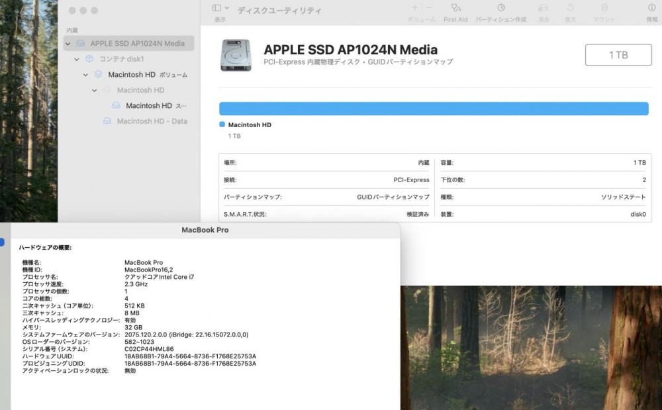Click the 512 KB L2 cache value
662x410 pixels.
click(x=134, y=306)
